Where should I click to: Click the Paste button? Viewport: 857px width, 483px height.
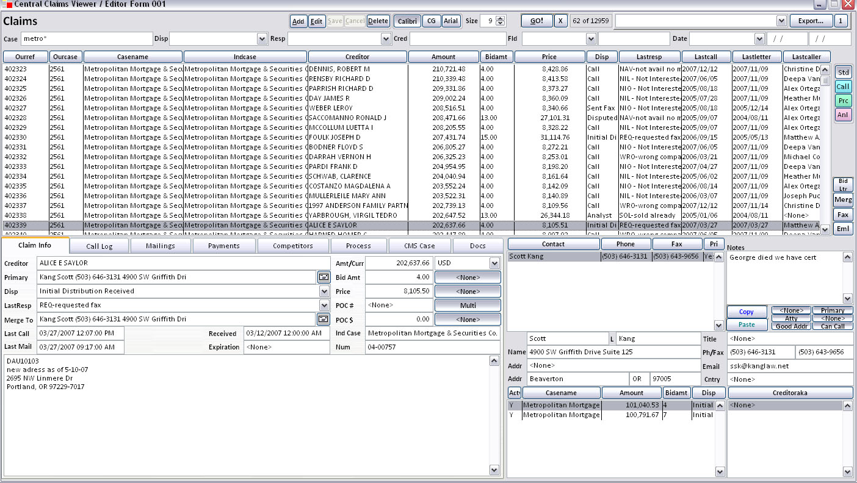[746, 325]
